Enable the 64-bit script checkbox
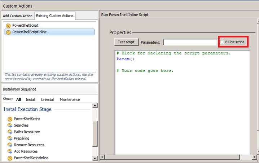 (x=222, y=42)
